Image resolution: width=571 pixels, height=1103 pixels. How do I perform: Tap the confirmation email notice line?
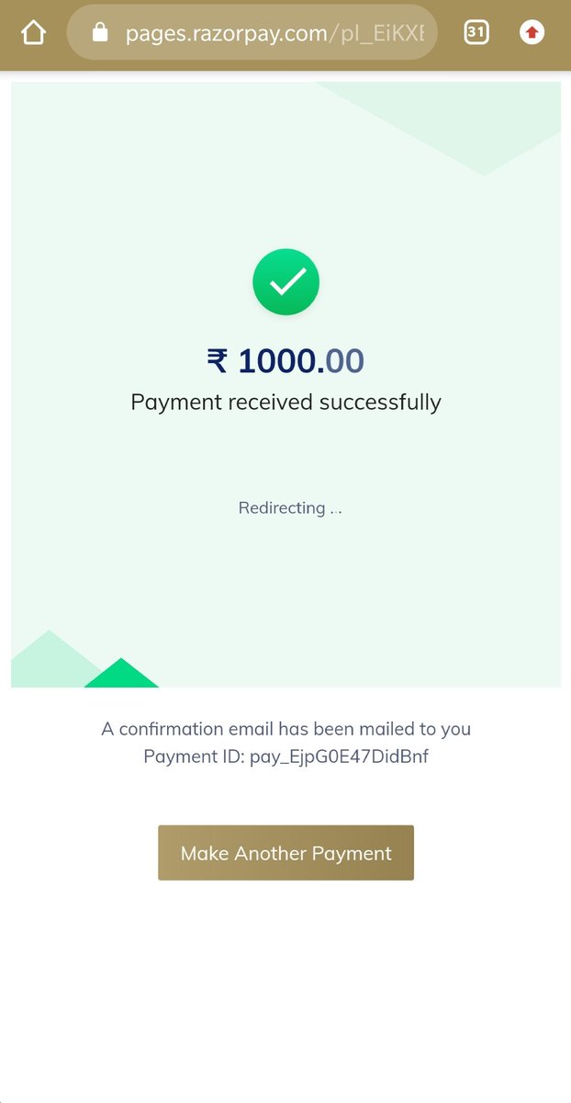tap(285, 729)
